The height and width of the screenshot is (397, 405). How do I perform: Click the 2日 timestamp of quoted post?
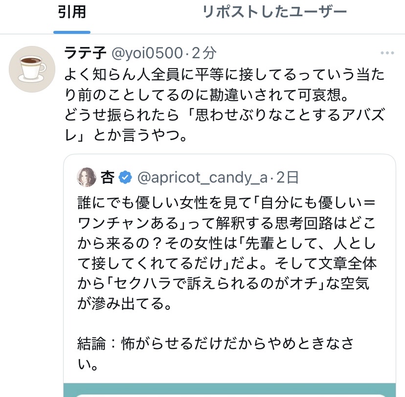[x=288, y=178]
